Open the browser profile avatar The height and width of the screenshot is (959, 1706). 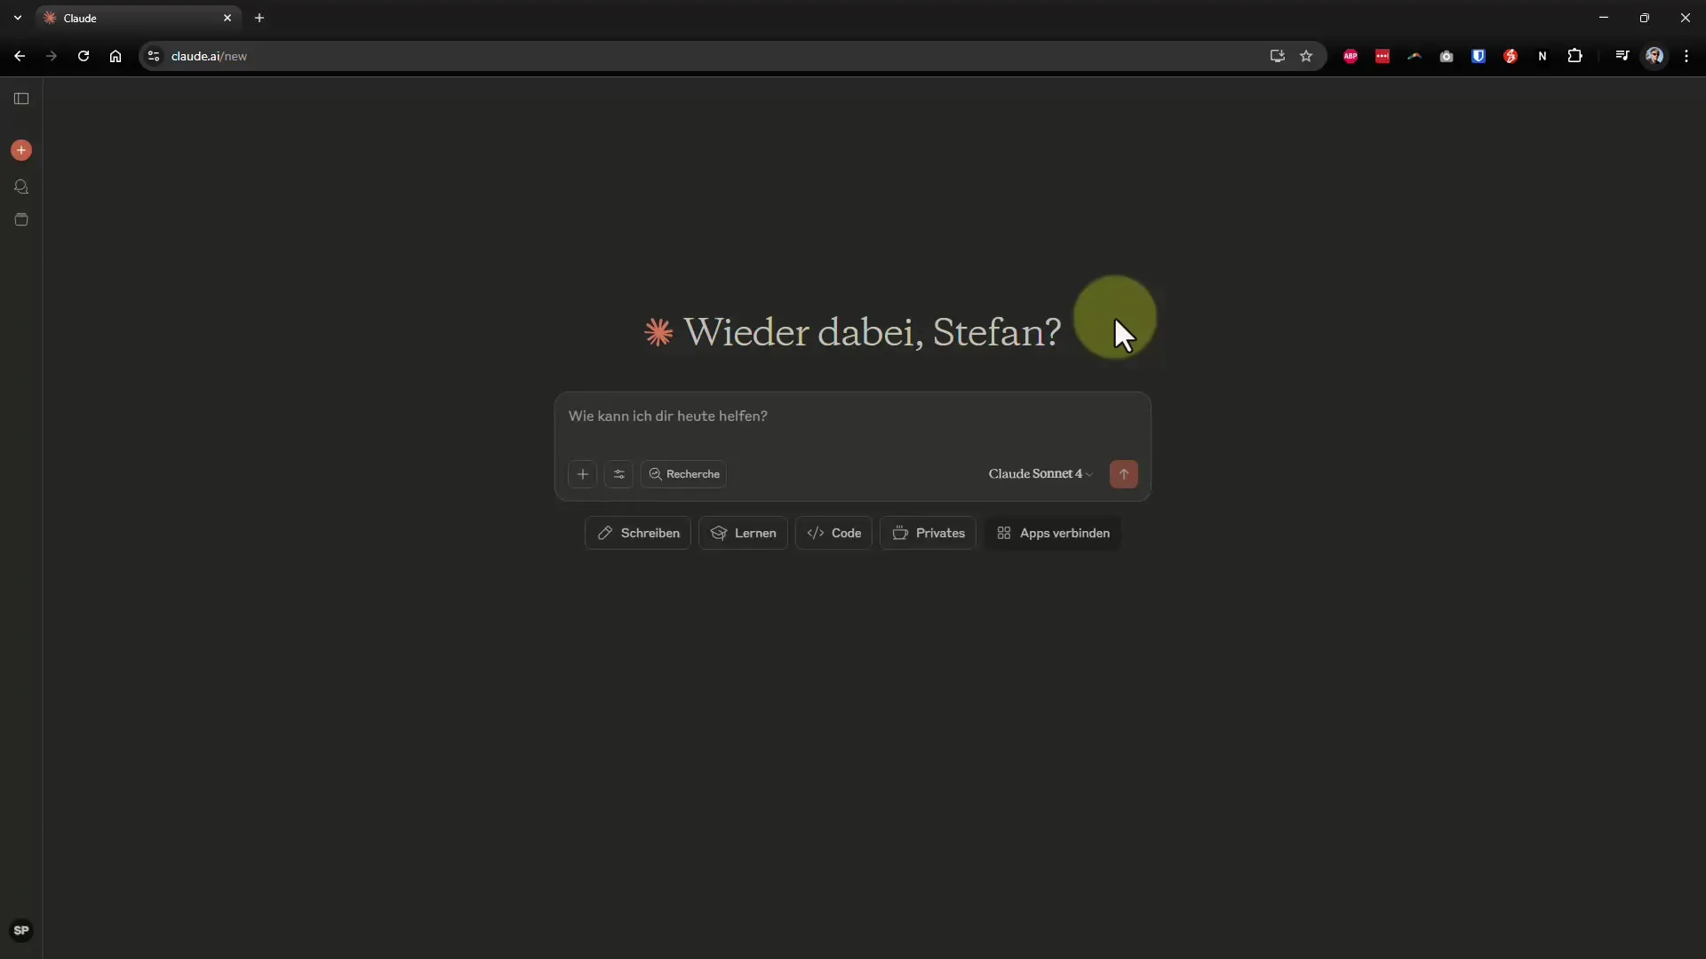(x=1654, y=56)
